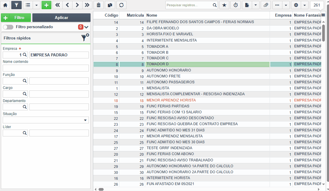Select the FUNC FERIAS PARTIDAS row
The width and height of the screenshot is (329, 191).
coord(207,106)
